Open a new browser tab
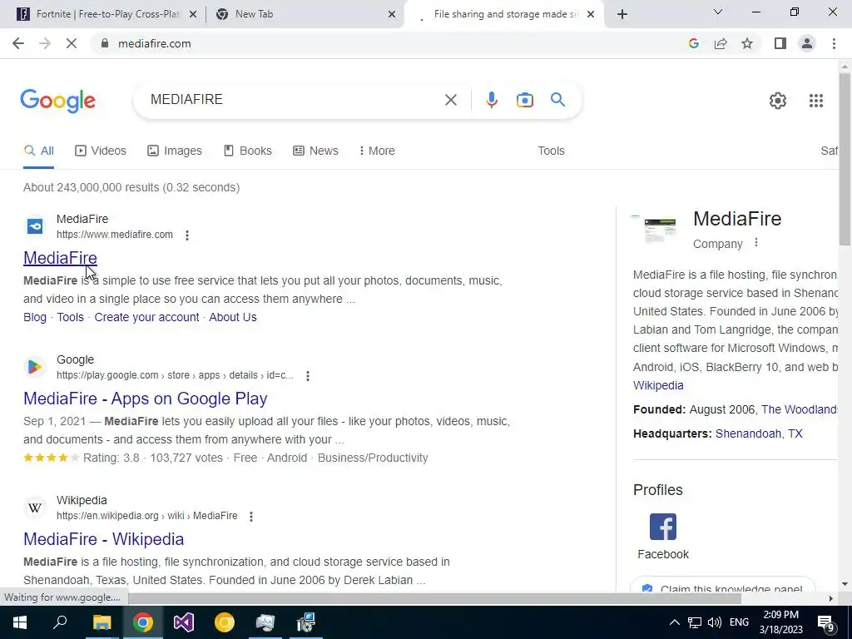The width and height of the screenshot is (852, 639). coord(622,14)
